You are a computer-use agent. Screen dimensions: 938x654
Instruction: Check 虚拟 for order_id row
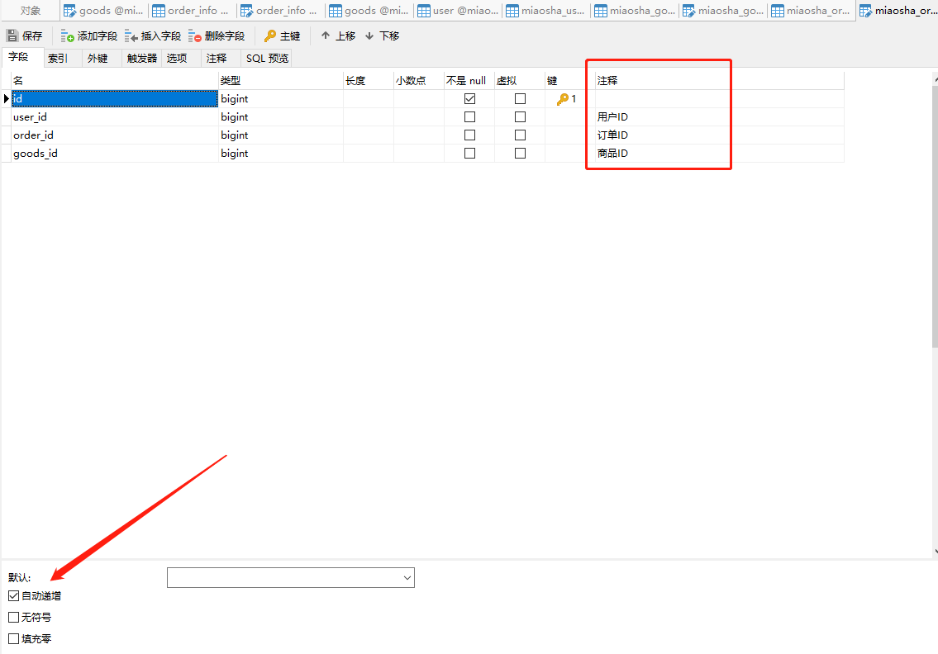click(x=520, y=135)
